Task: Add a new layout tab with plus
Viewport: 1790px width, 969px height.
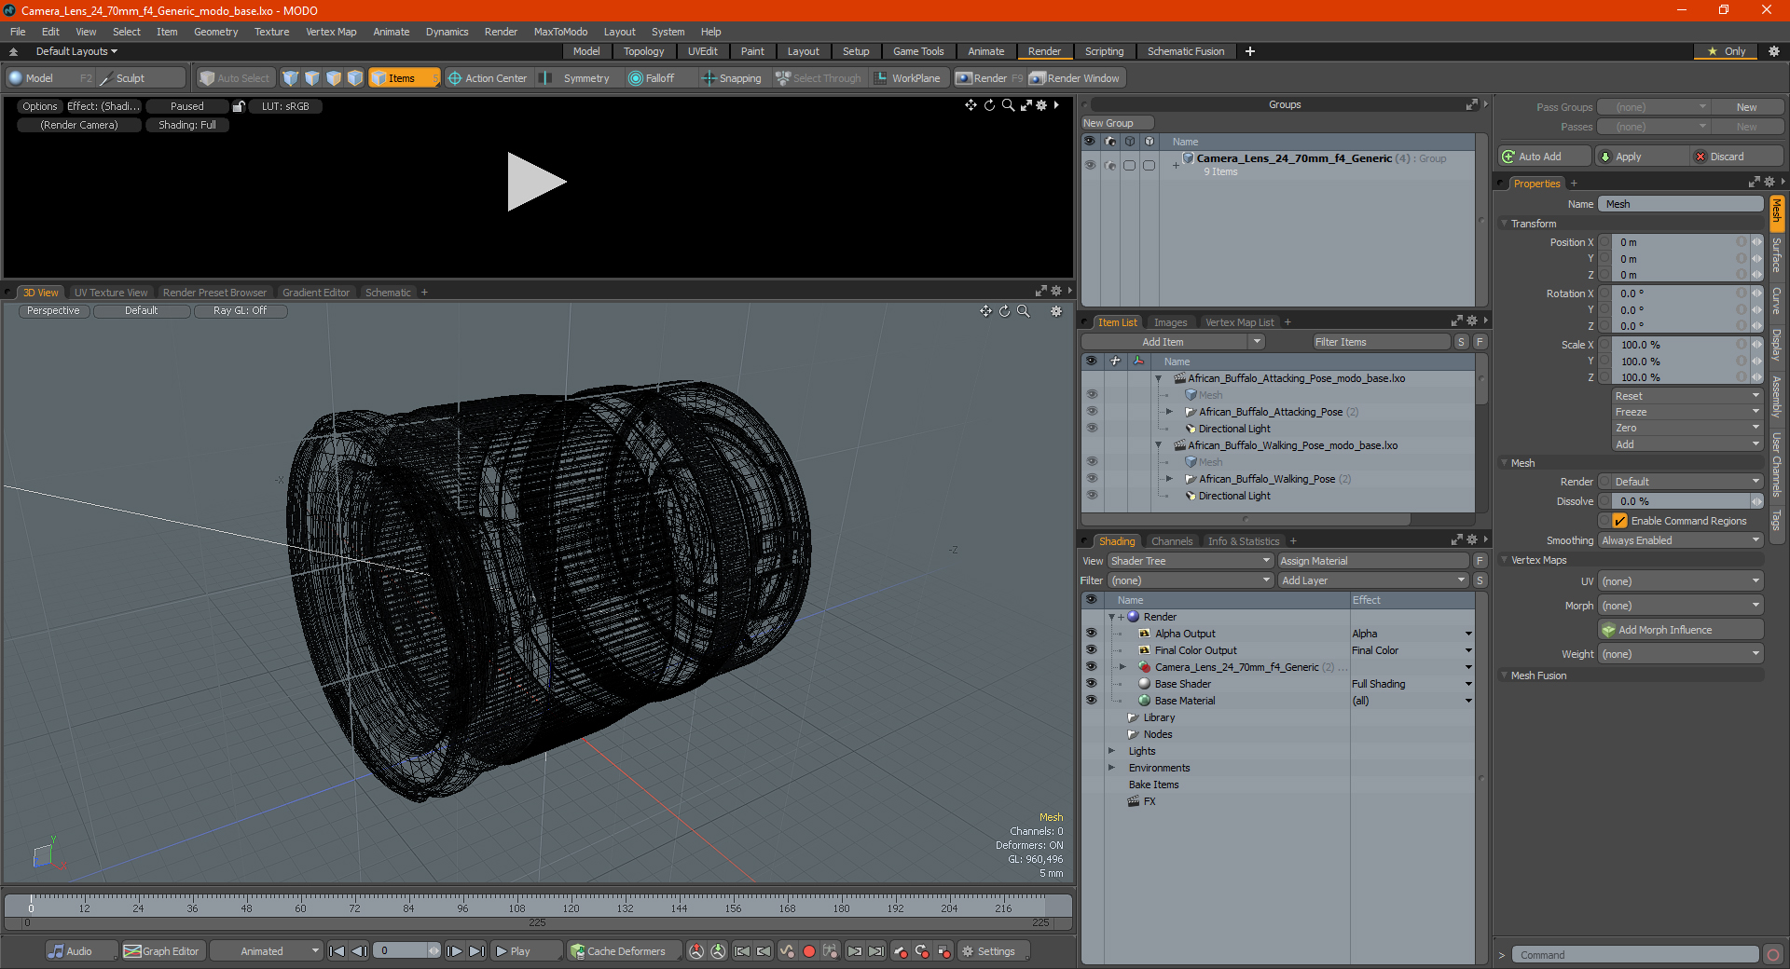Action: (x=1250, y=51)
